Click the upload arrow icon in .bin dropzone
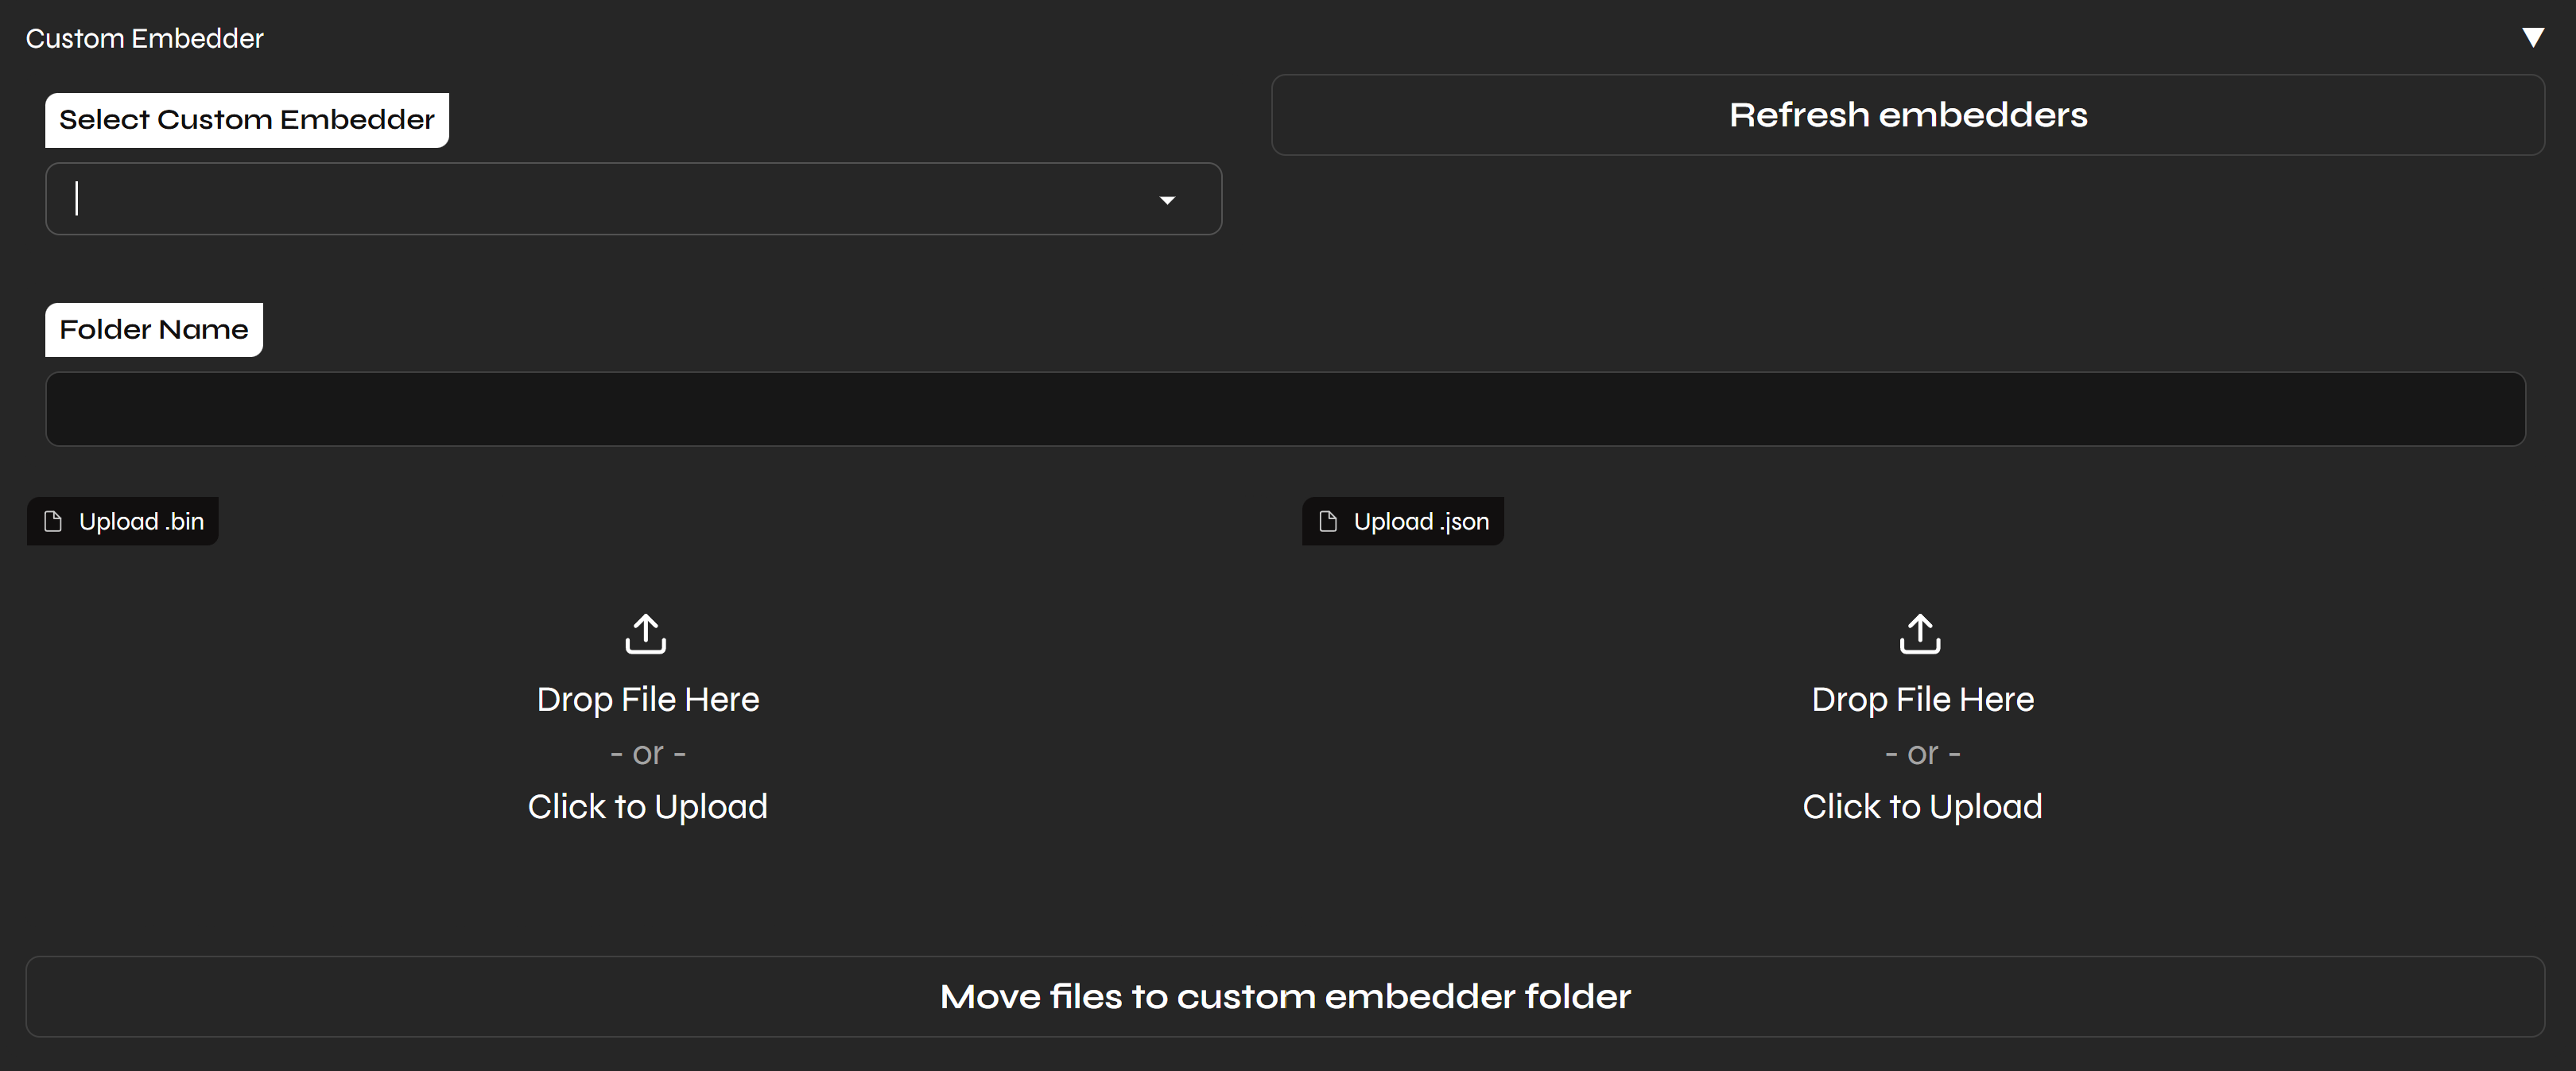Viewport: 2576px width, 1071px height. pos(646,634)
